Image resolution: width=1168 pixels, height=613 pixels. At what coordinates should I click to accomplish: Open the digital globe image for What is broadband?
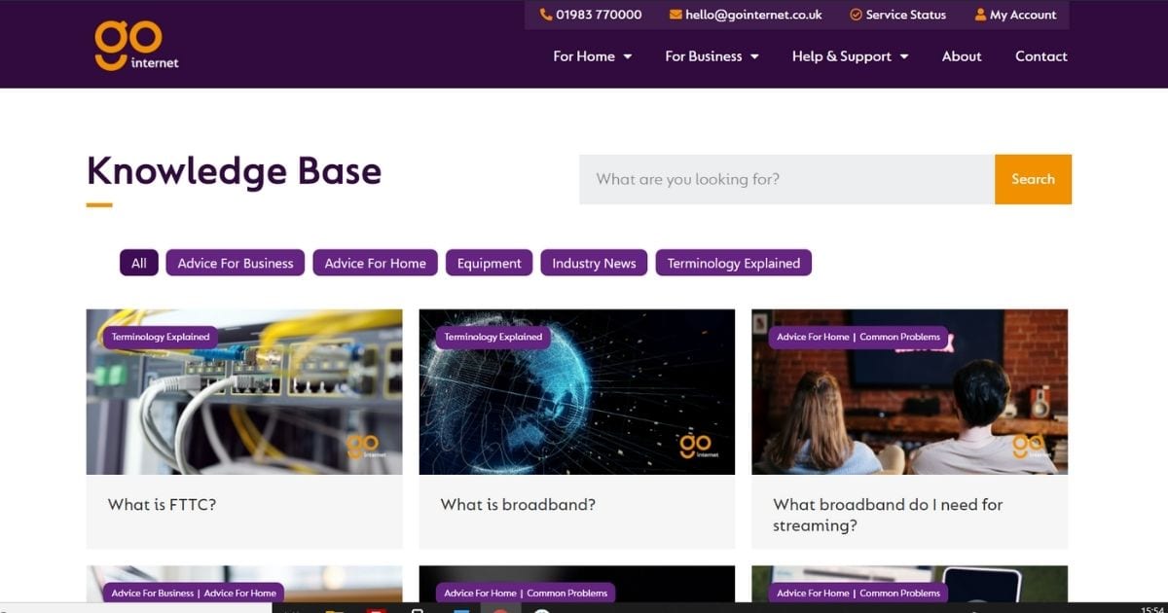(577, 392)
